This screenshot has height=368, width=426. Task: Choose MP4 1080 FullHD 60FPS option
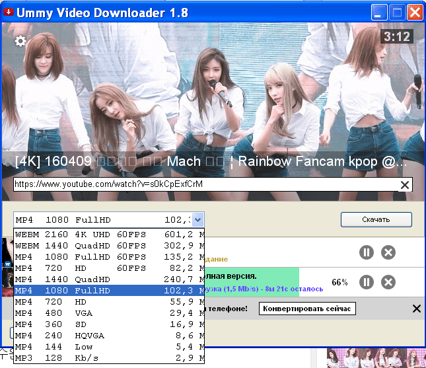pos(109,257)
